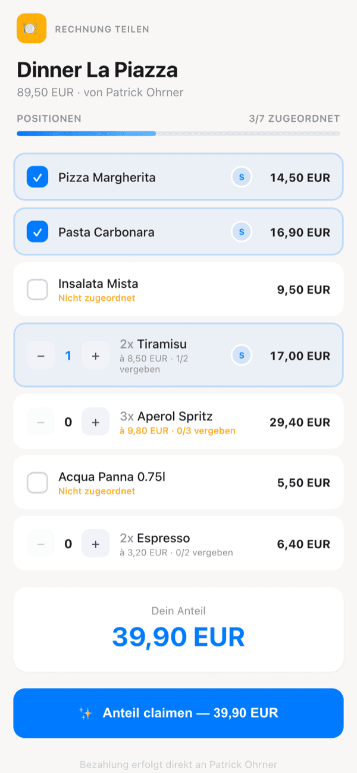This screenshot has height=773, width=357.
Task: Check the Acqua Panna 0.75l checkbox
Action: [37, 483]
